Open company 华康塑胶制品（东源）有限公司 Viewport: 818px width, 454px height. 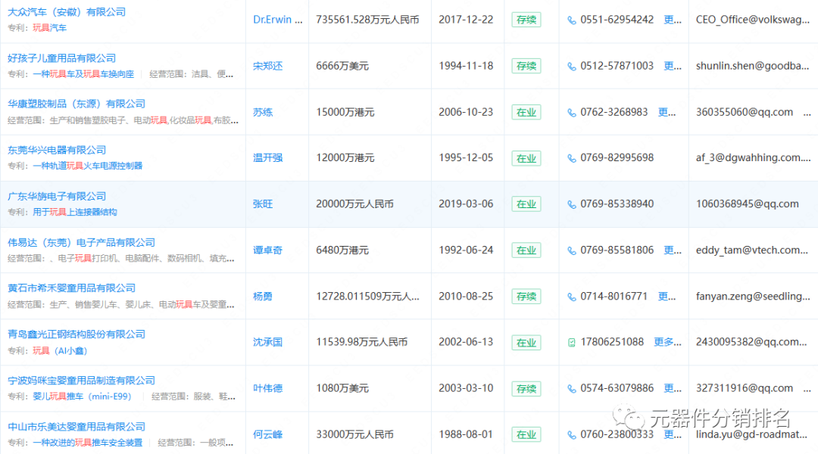tap(76, 104)
